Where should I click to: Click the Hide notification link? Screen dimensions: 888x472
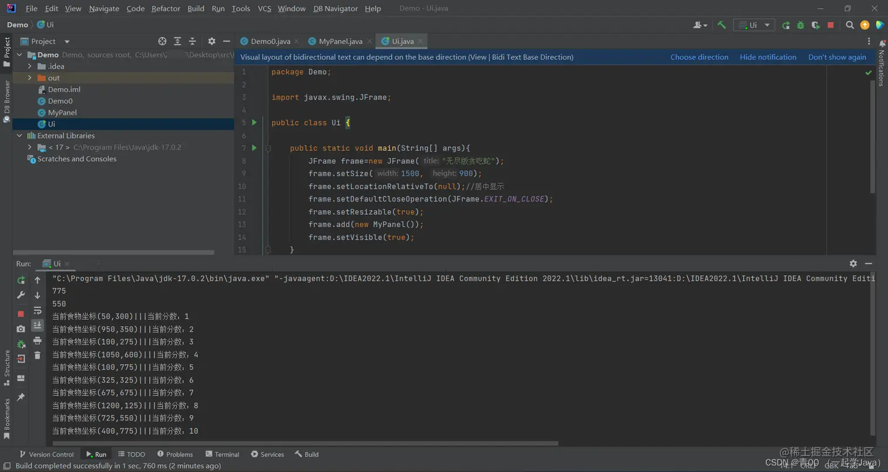[768, 57]
